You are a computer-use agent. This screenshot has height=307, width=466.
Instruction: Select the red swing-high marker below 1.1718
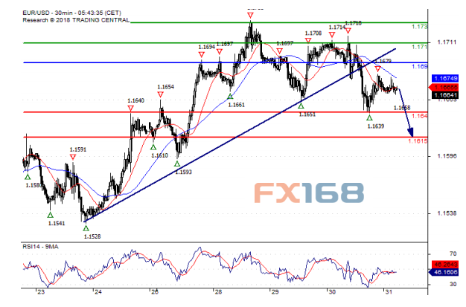348,30
